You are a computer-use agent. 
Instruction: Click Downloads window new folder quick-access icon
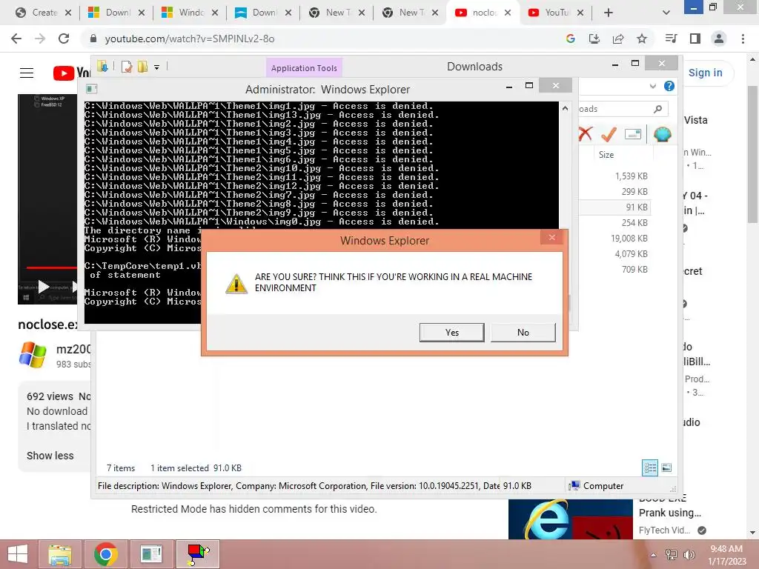click(142, 67)
